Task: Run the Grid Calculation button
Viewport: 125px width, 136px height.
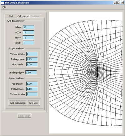Action: pyautogui.click(x=18, y=103)
